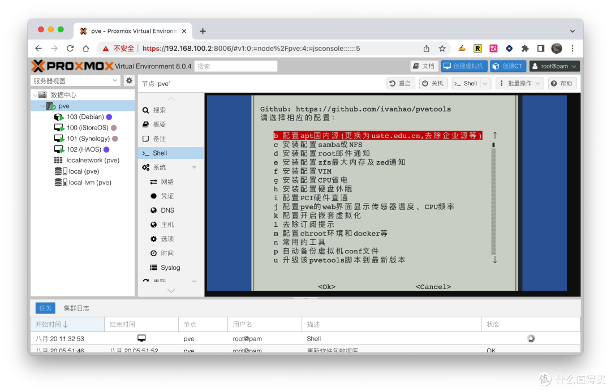Click the 文档 documentation button

[x=424, y=66]
